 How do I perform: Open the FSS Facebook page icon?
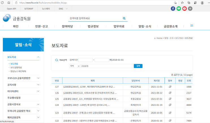[x=173, y=9]
